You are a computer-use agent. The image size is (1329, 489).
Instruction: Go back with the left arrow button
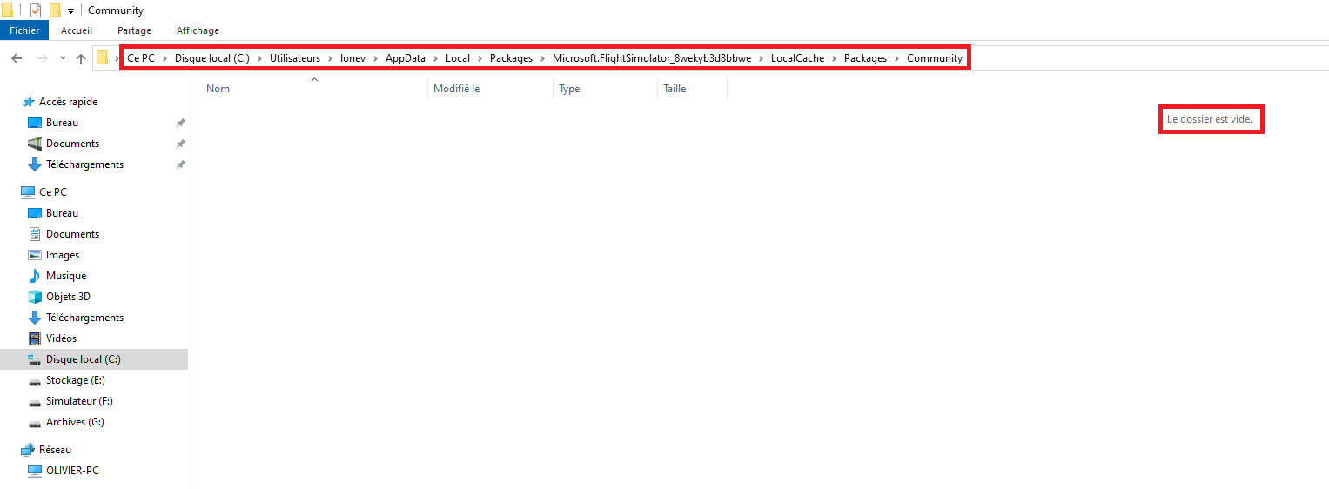coord(17,58)
